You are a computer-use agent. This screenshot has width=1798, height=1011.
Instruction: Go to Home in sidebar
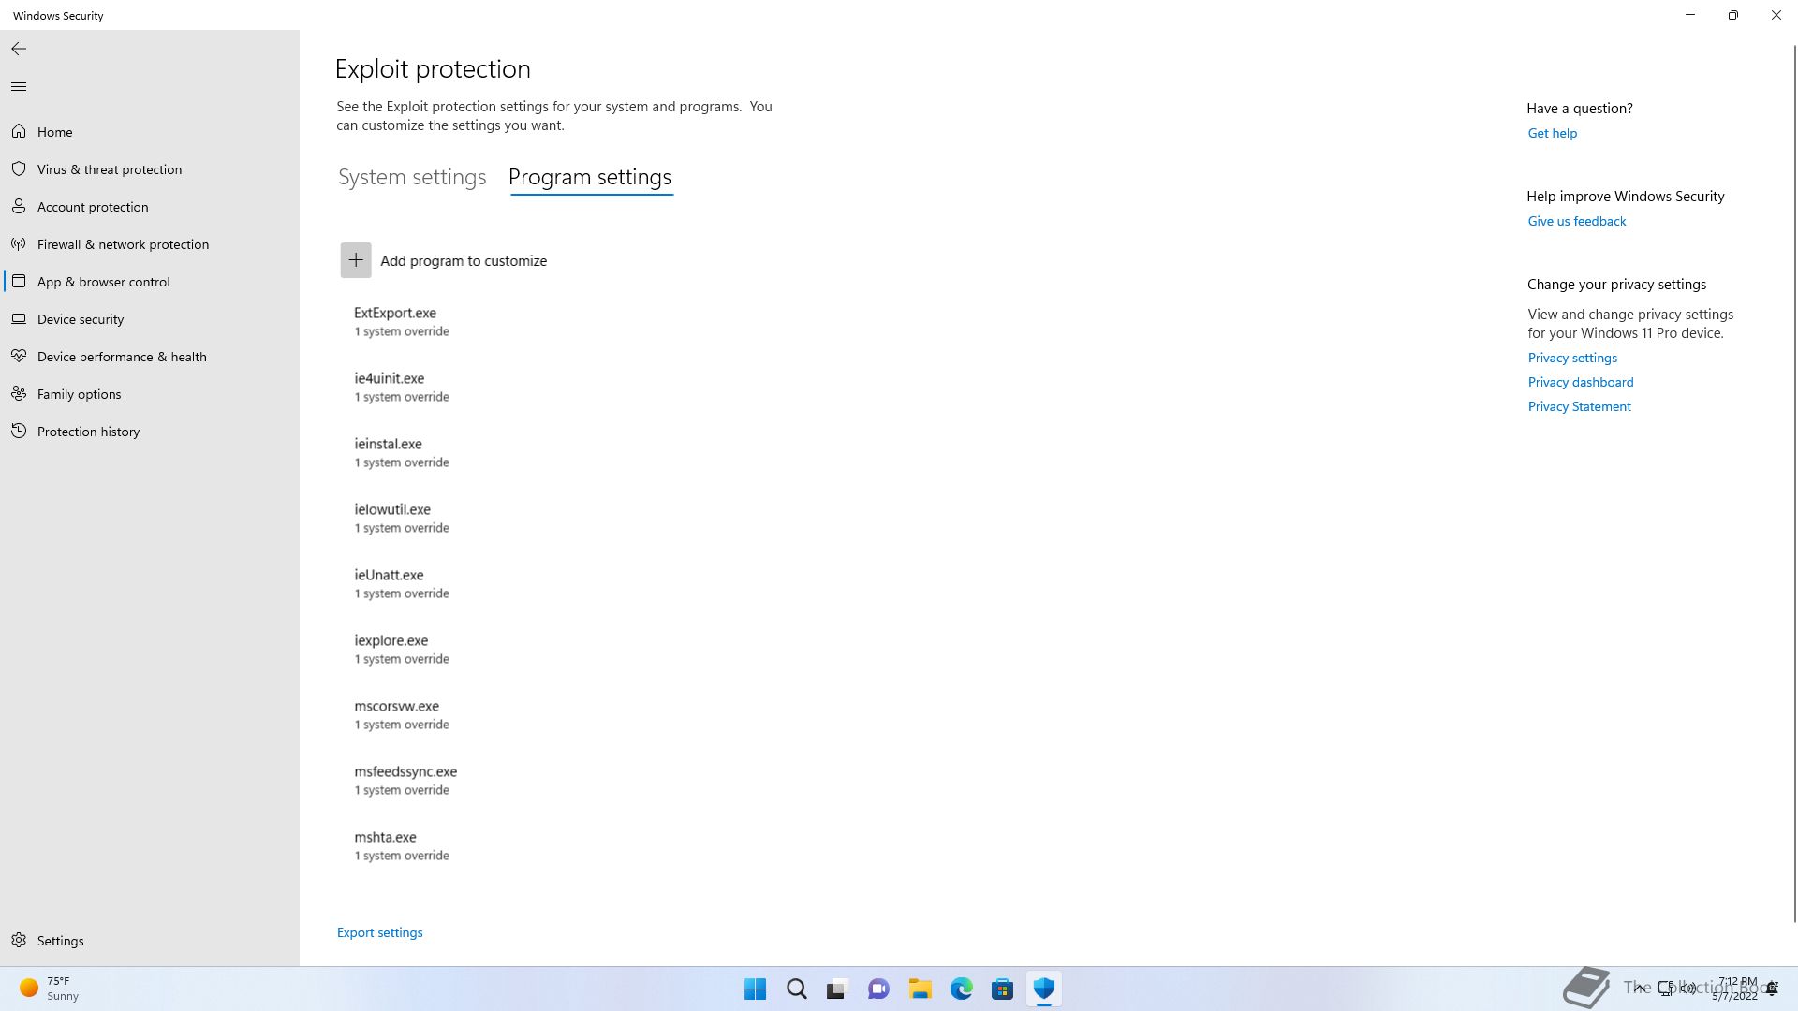click(x=55, y=132)
